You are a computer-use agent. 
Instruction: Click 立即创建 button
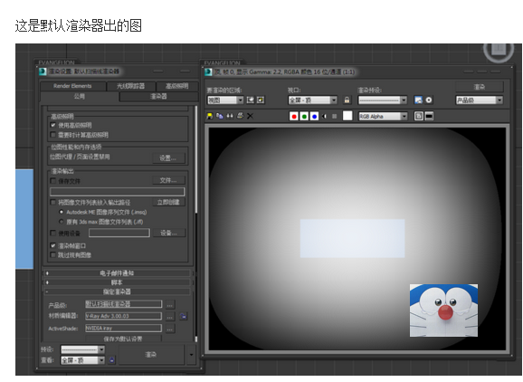point(168,202)
